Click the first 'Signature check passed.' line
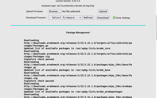Screen dimensions: 157x98 pyautogui.click(x=39, y=59)
